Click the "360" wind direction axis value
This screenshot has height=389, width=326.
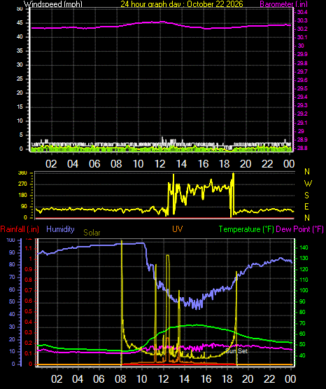tap(22, 173)
